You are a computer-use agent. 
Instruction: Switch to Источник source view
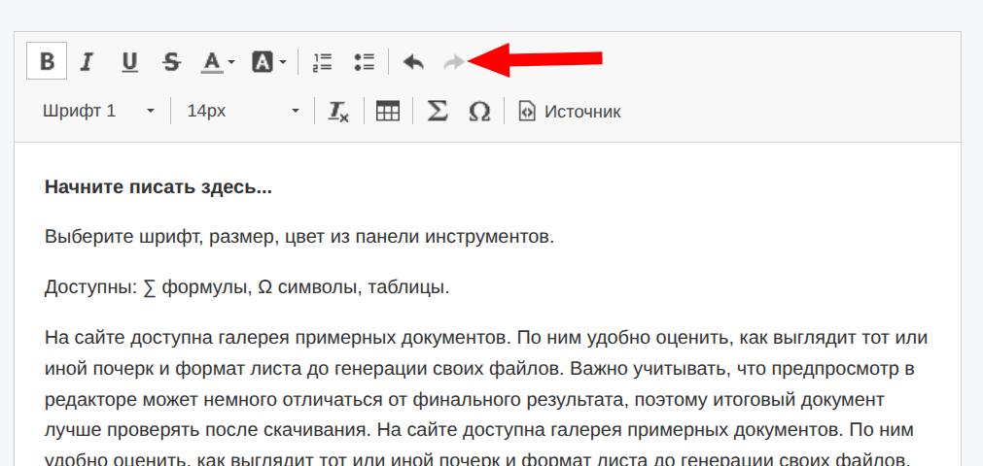[569, 111]
